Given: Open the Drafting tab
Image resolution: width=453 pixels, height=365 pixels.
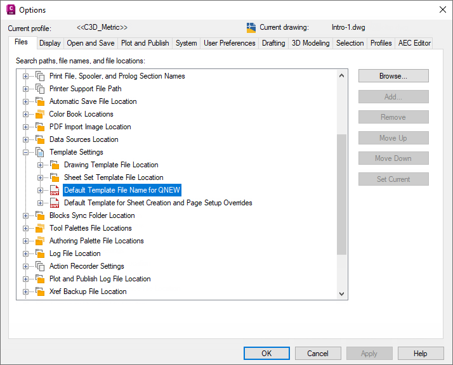Looking at the screenshot, I should pyautogui.click(x=273, y=43).
